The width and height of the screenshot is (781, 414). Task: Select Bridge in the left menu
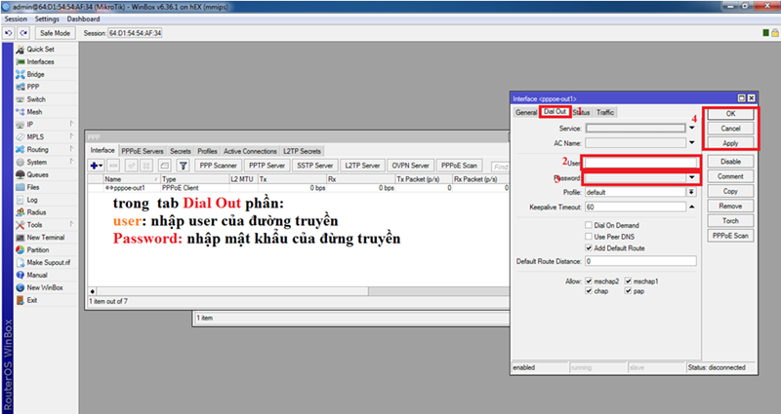pyautogui.click(x=35, y=74)
